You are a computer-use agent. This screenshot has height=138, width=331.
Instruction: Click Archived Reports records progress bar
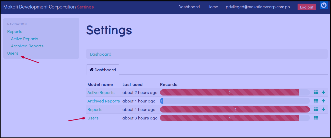point(235,101)
